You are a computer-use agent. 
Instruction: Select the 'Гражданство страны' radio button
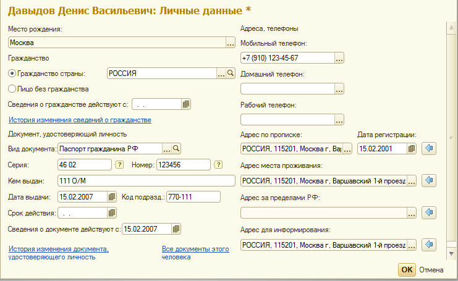point(12,73)
